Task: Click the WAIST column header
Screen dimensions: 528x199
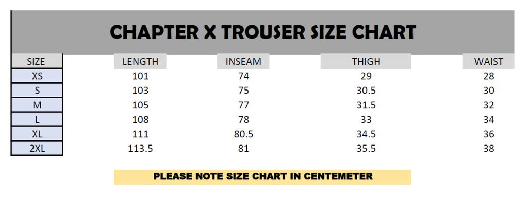Action: (x=488, y=61)
